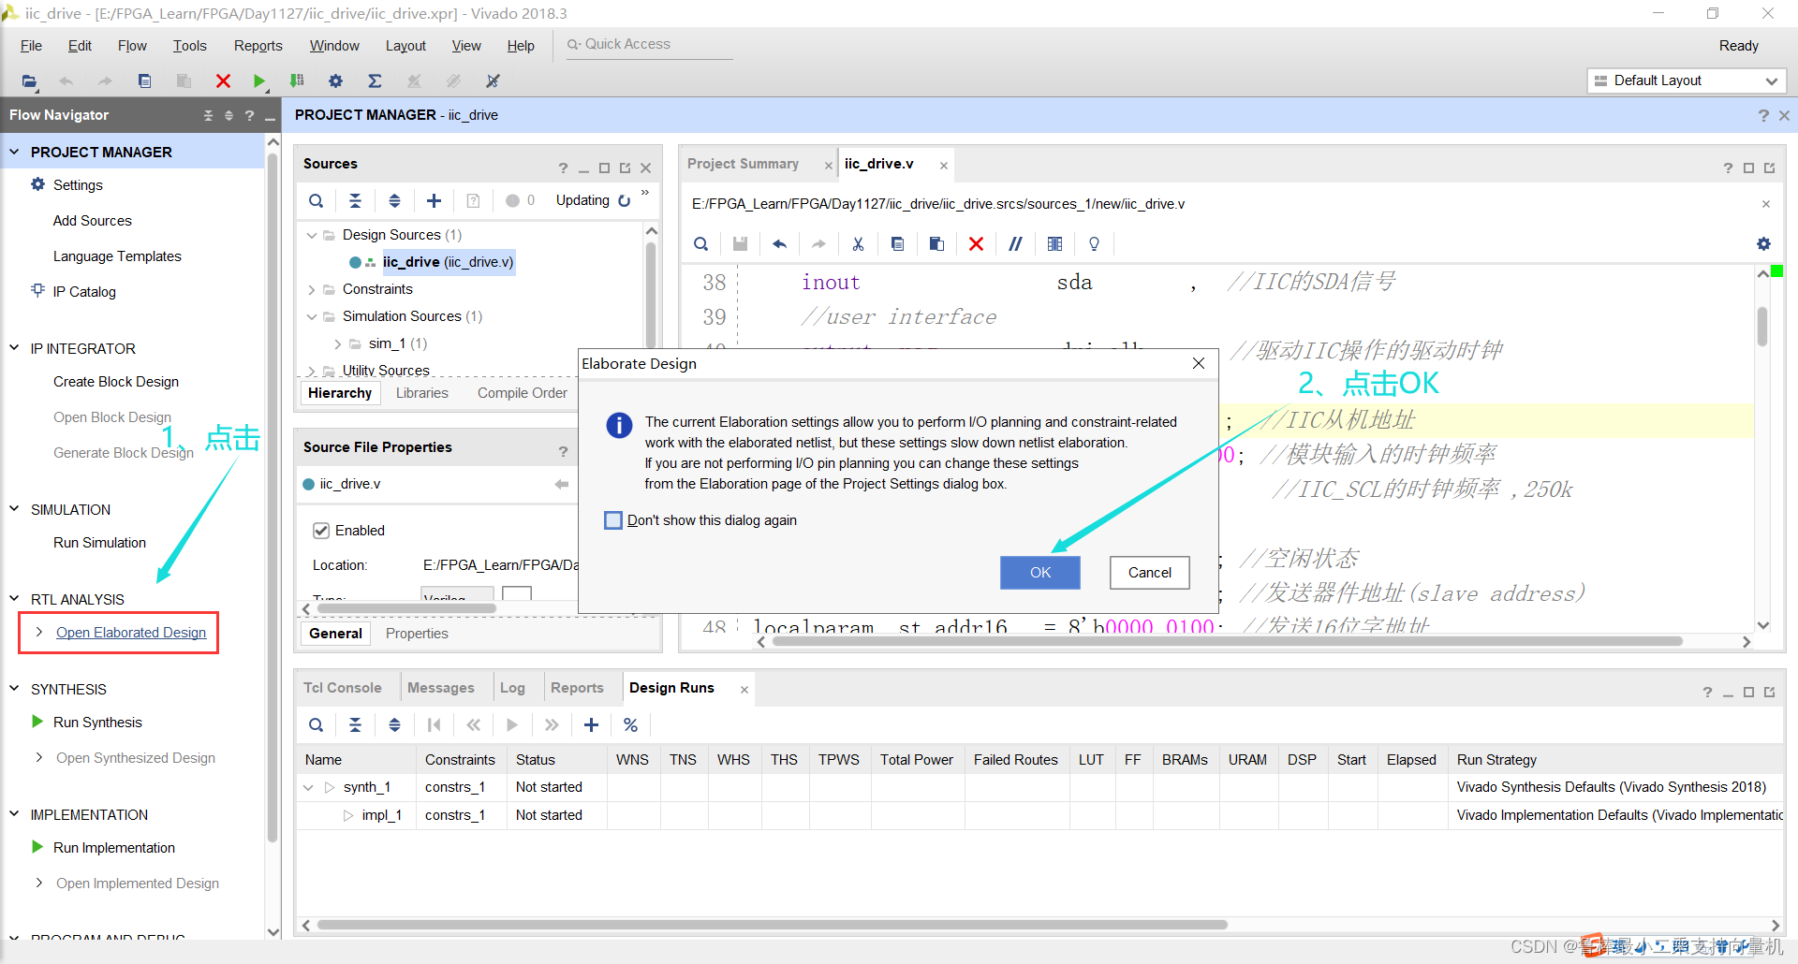
Task: Click OK in Elaborate Design dialog
Action: point(1040,573)
